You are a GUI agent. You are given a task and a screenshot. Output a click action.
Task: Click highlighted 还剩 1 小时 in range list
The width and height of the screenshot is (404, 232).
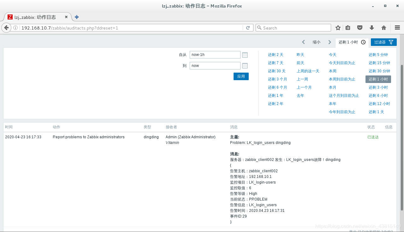pos(378,79)
